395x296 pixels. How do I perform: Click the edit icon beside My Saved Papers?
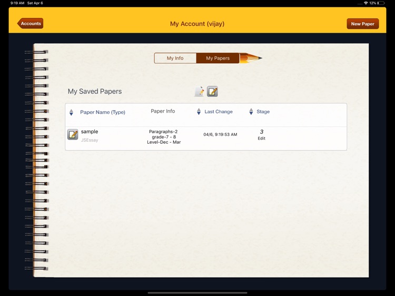click(212, 92)
